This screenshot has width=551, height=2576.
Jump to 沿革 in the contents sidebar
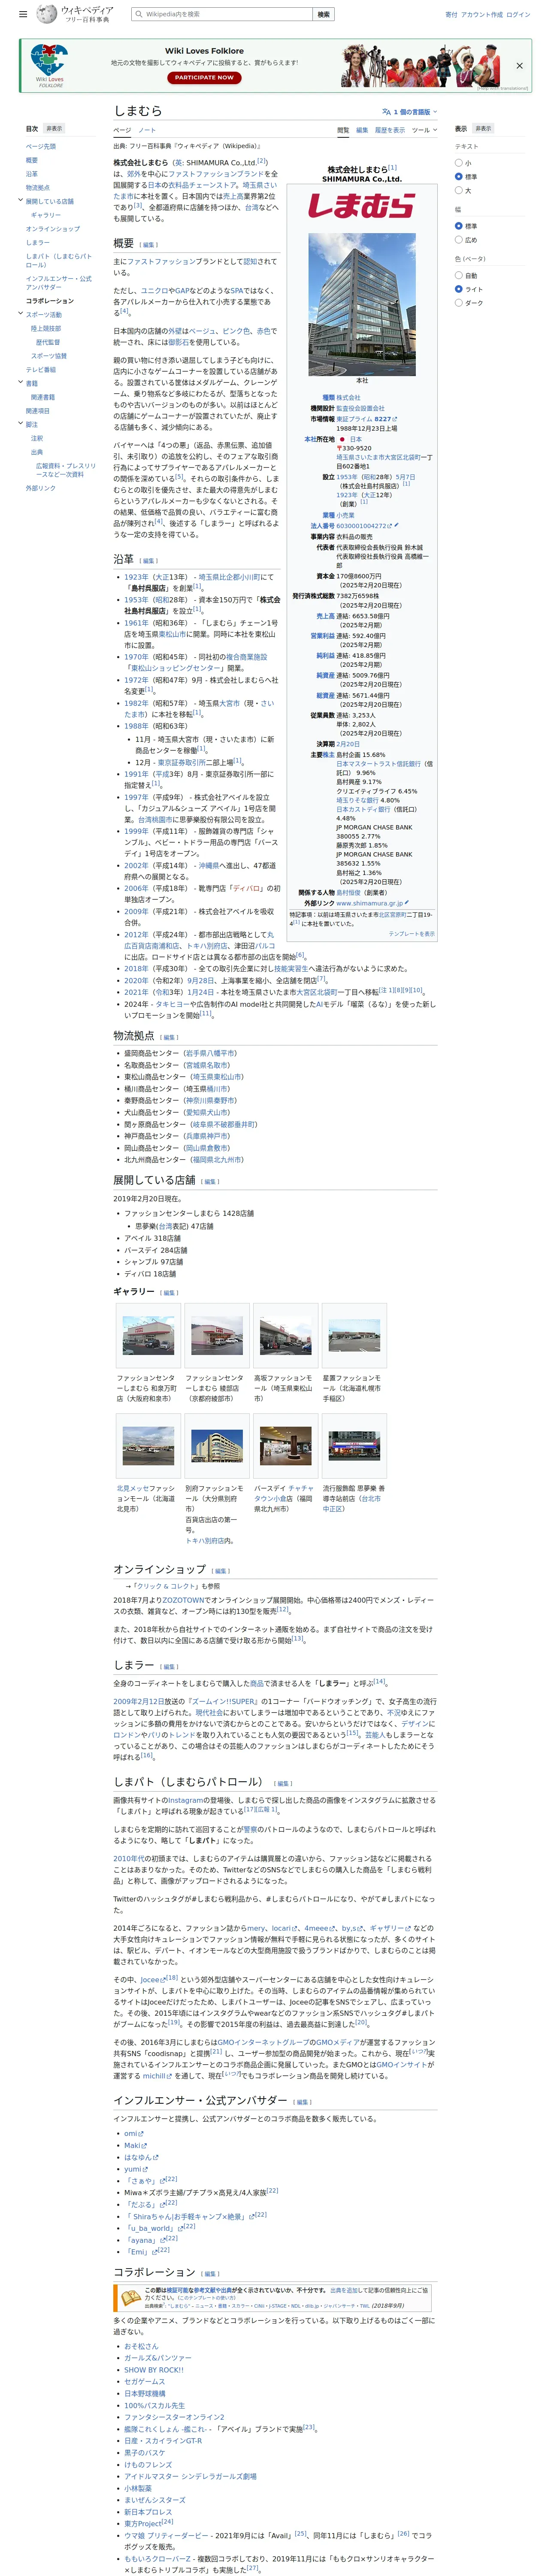(x=32, y=174)
